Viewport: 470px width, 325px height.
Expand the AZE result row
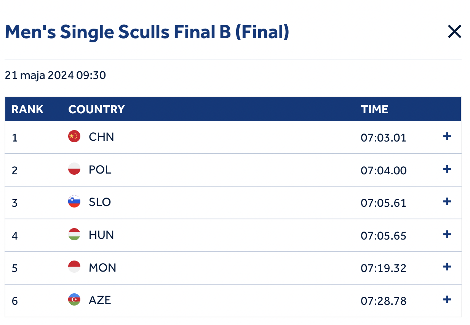click(447, 299)
